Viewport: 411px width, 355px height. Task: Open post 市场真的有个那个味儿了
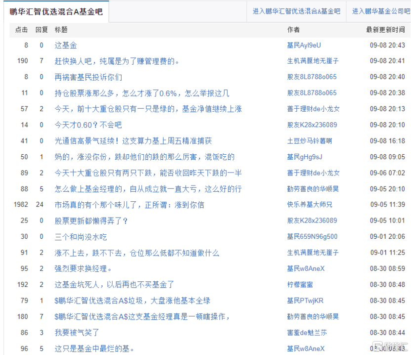tap(129, 205)
